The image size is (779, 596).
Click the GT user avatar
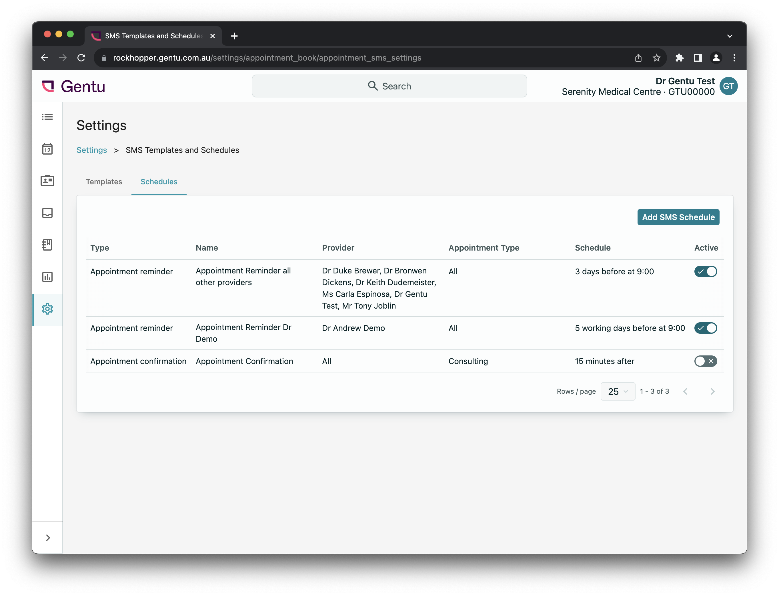coord(728,86)
